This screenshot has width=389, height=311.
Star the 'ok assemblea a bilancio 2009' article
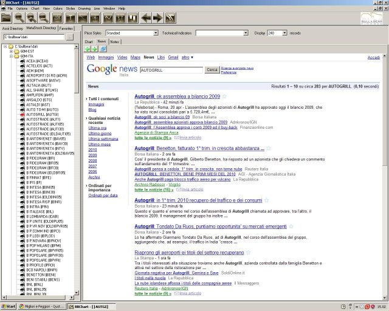point(224,97)
